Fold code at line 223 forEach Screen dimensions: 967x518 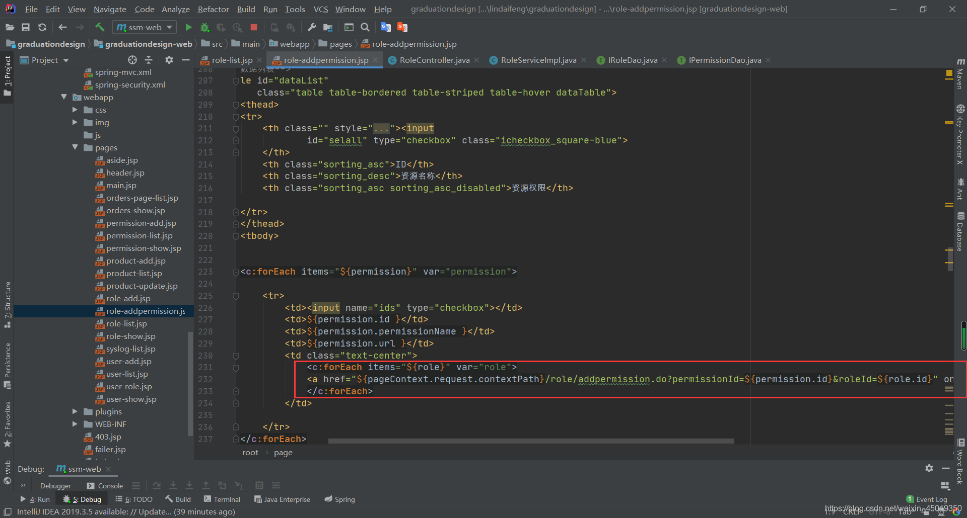(x=236, y=272)
